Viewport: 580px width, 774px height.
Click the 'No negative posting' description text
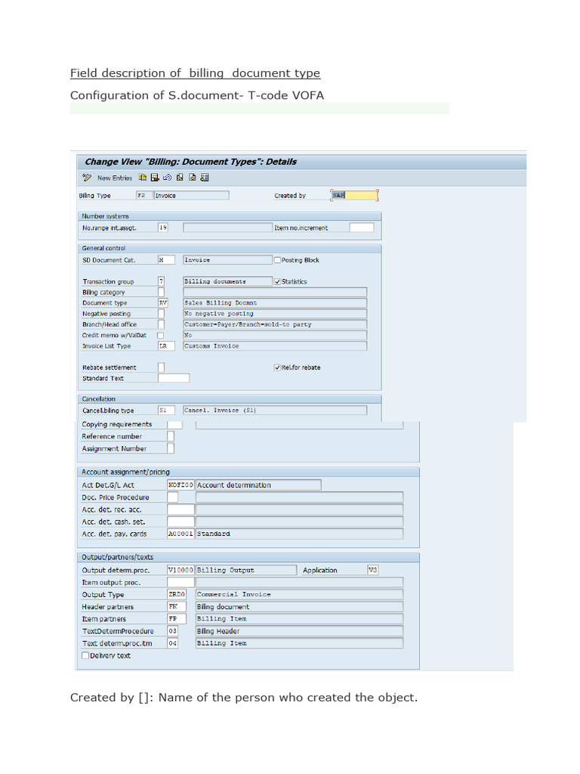pyautogui.click(x=218, y=314)
